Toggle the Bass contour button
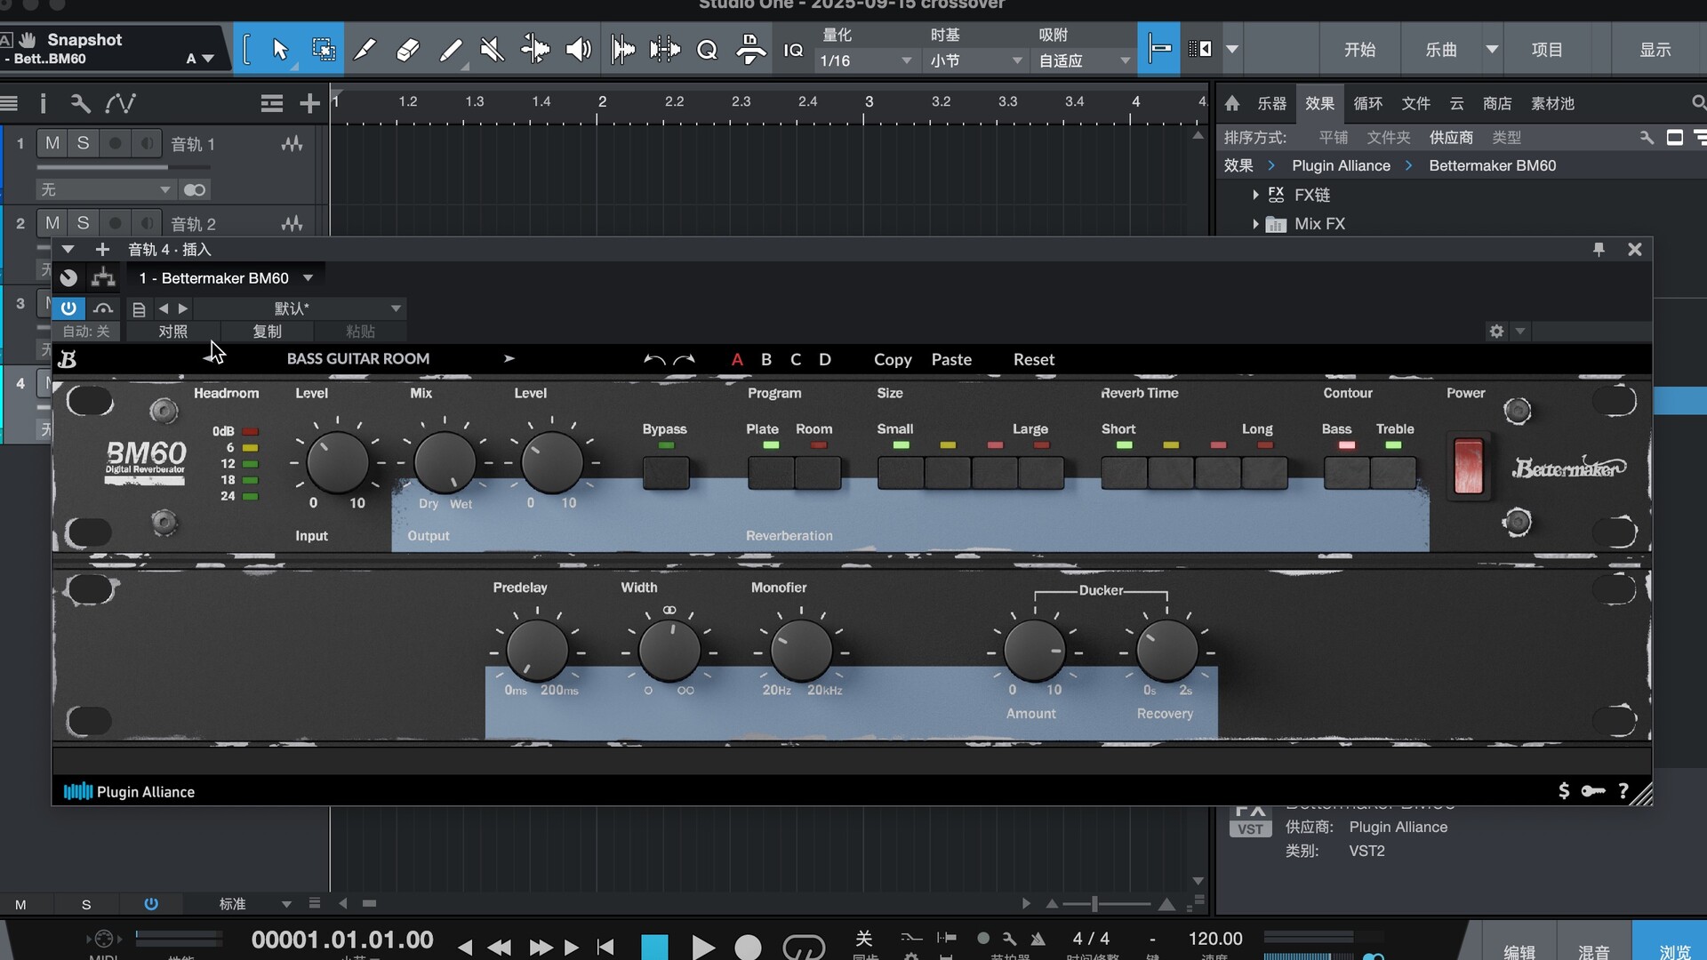The image size is (1707, 960). pos(1347,472)
